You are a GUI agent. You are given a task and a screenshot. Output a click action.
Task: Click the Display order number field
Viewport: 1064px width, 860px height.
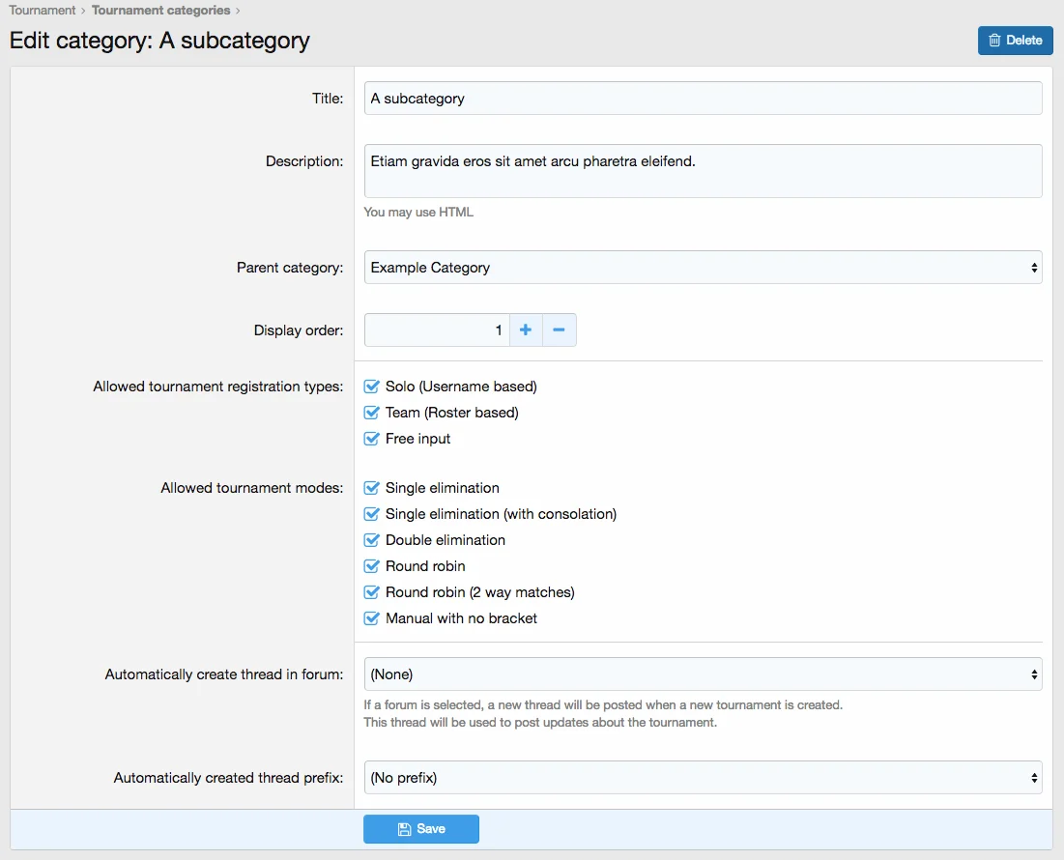pyautogui.click(x=436, y=330)
